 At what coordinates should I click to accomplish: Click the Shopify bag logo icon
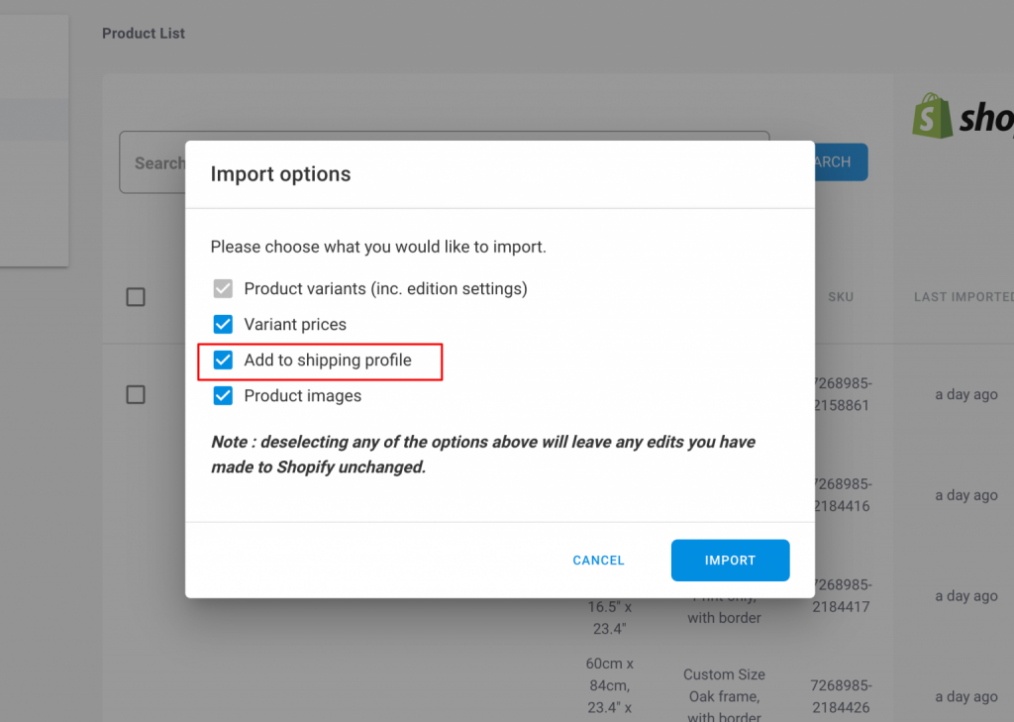933,116
